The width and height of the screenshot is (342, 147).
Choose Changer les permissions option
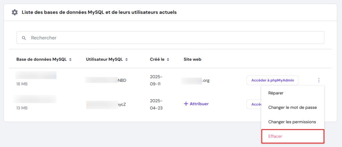(x=292, y=122)
